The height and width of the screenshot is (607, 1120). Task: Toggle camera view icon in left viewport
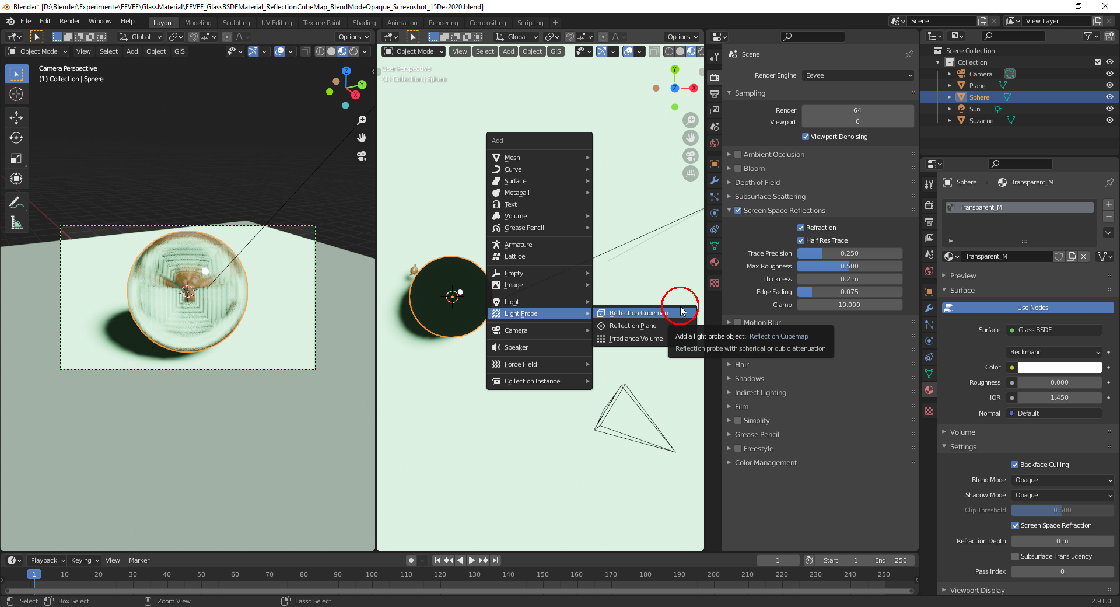click(x=362, y=156)
